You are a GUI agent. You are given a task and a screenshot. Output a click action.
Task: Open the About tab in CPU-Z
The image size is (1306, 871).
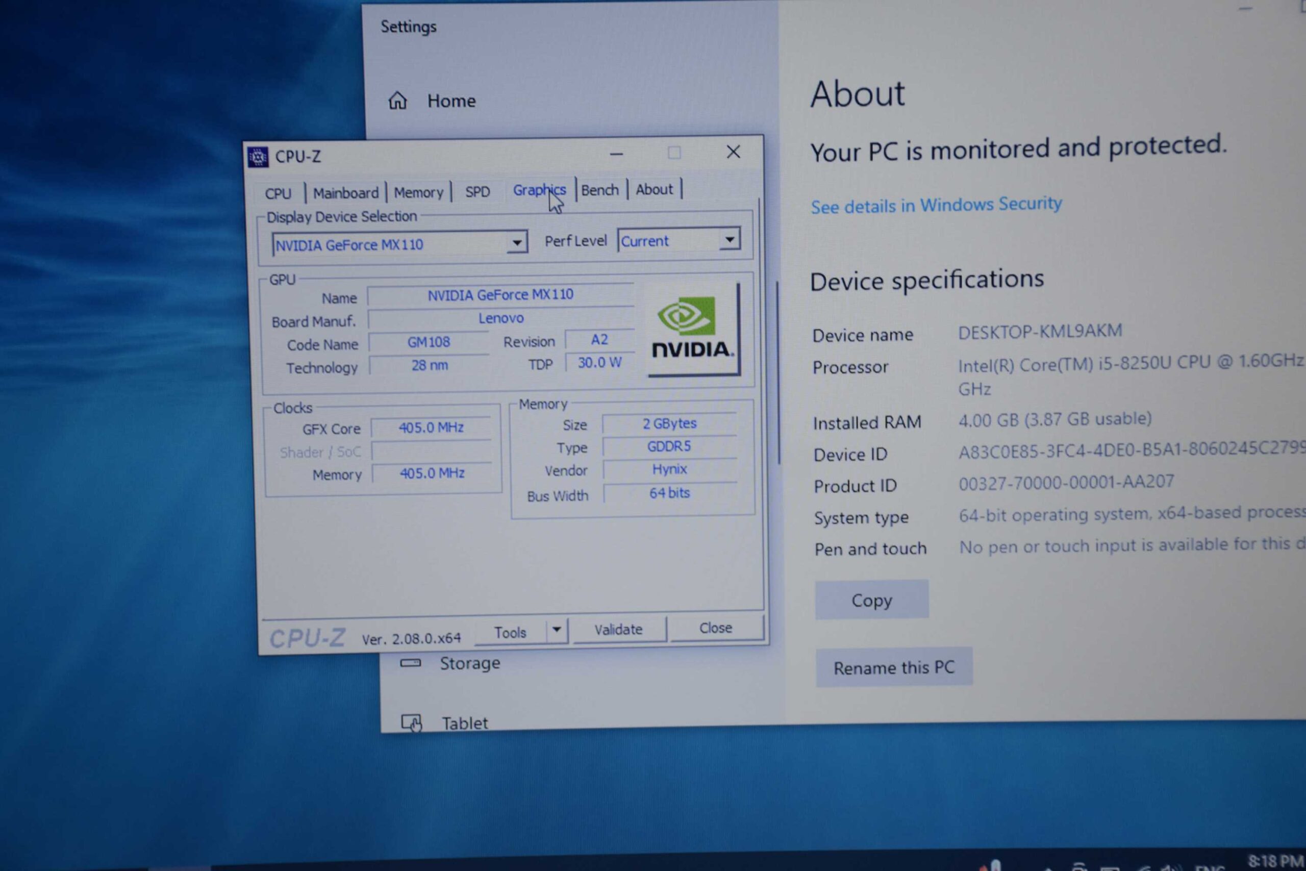coord(654,189)
